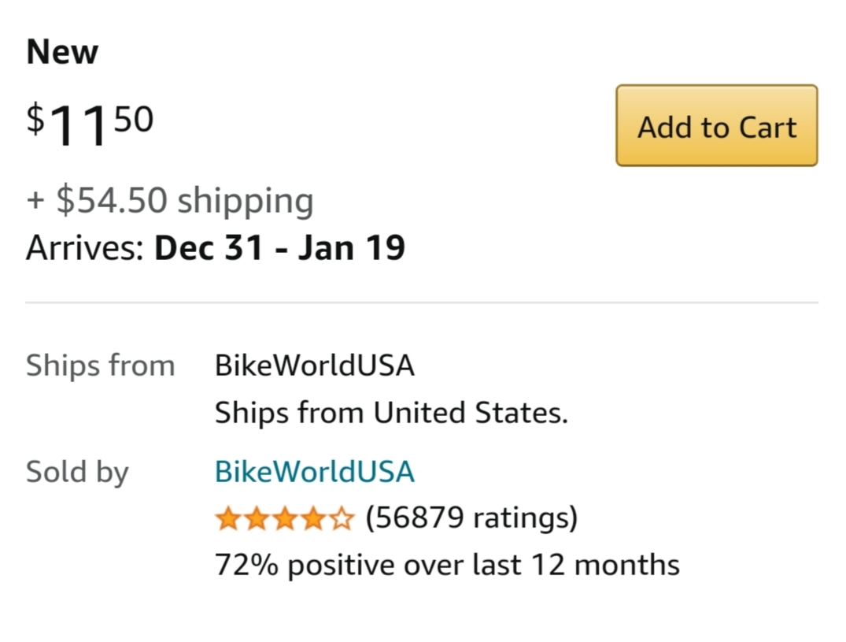Open the teal BikeWorldUSA seller link
The height and width of the screenshot is (642, 846).
tap(314, 472)
